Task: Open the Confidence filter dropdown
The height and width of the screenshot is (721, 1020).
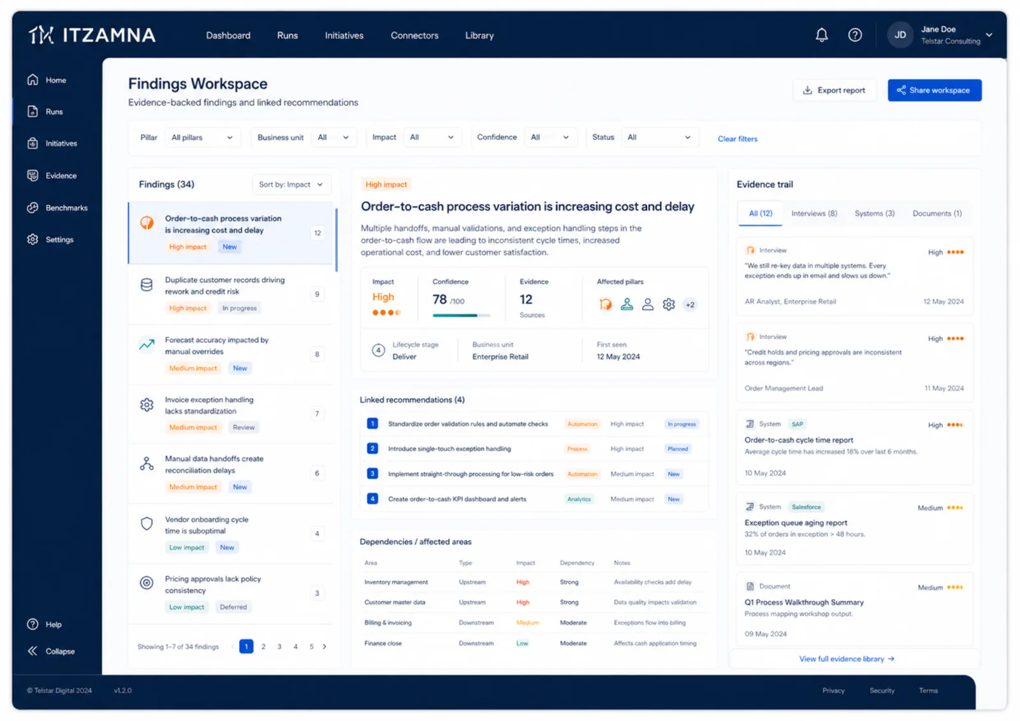Action: pos(550,138)
